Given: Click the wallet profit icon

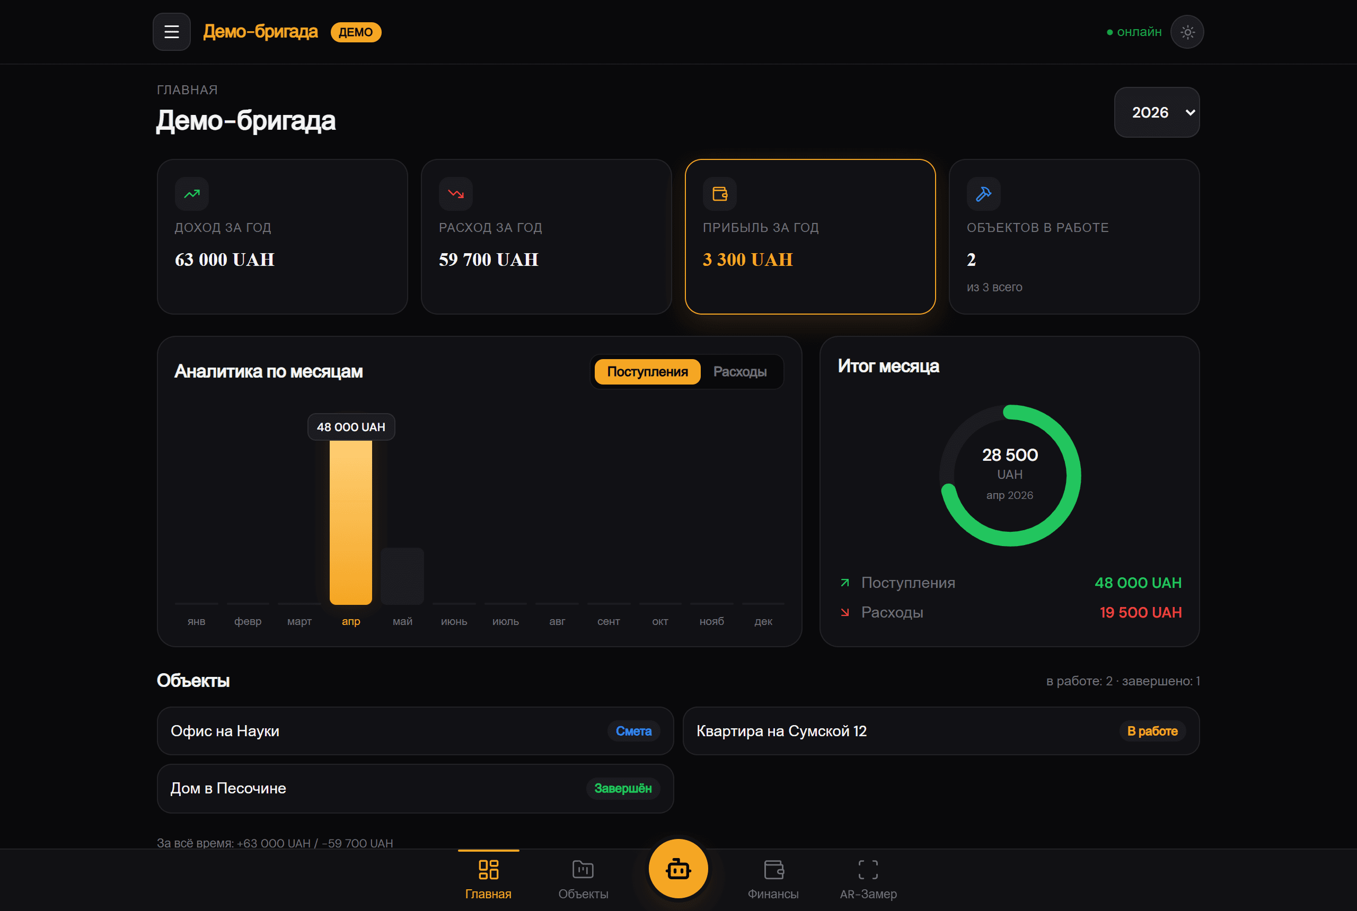Looking at the screenshot, I should click(720, 193).
